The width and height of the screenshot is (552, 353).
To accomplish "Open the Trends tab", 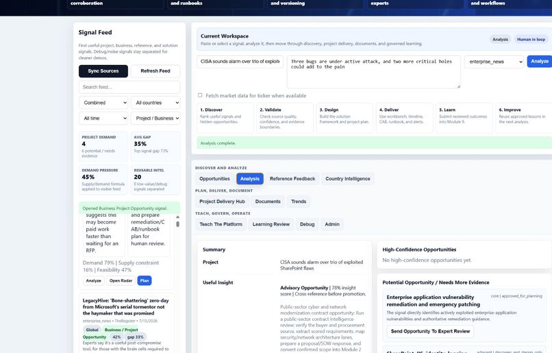I will coord(299,201).
